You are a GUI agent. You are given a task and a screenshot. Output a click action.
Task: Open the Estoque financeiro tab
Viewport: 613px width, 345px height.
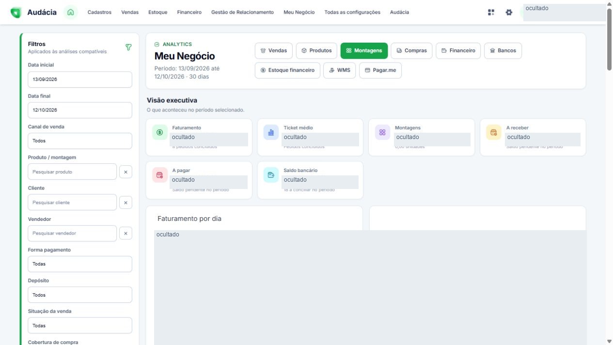[x=287, y=70]
